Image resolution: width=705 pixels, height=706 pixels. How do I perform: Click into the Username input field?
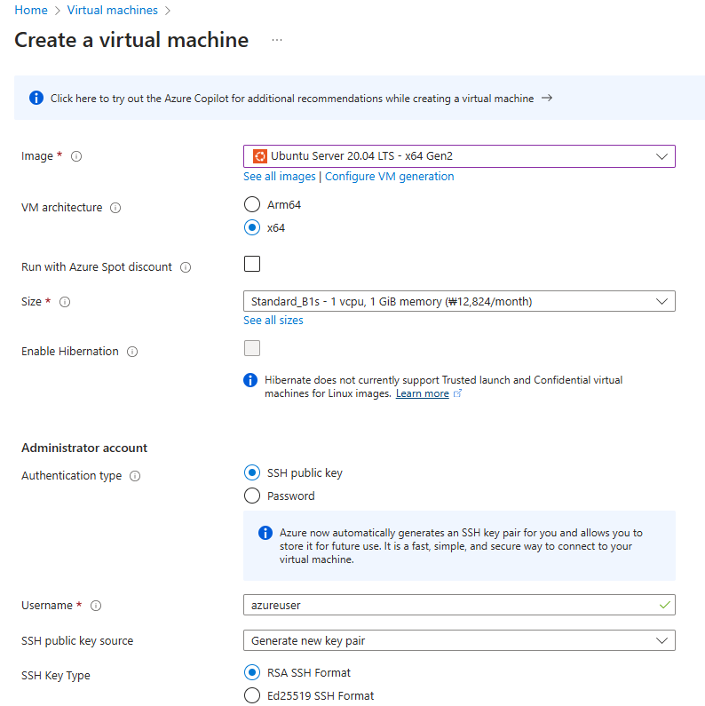459,605
